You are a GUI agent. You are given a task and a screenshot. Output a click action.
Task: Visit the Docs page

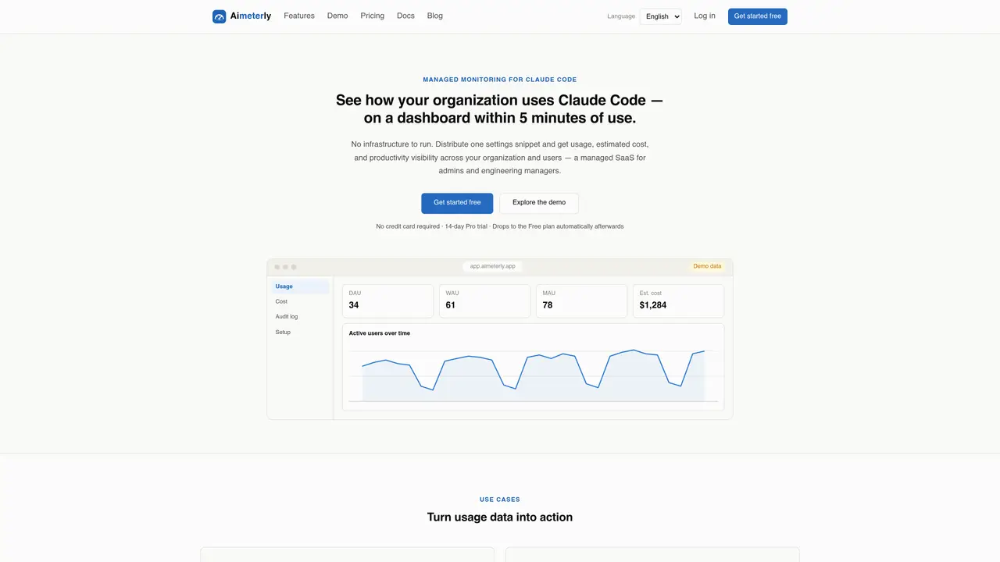click(x=405, y=16)
